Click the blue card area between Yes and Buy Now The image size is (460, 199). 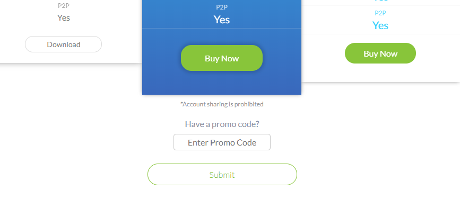coord(222,37)
